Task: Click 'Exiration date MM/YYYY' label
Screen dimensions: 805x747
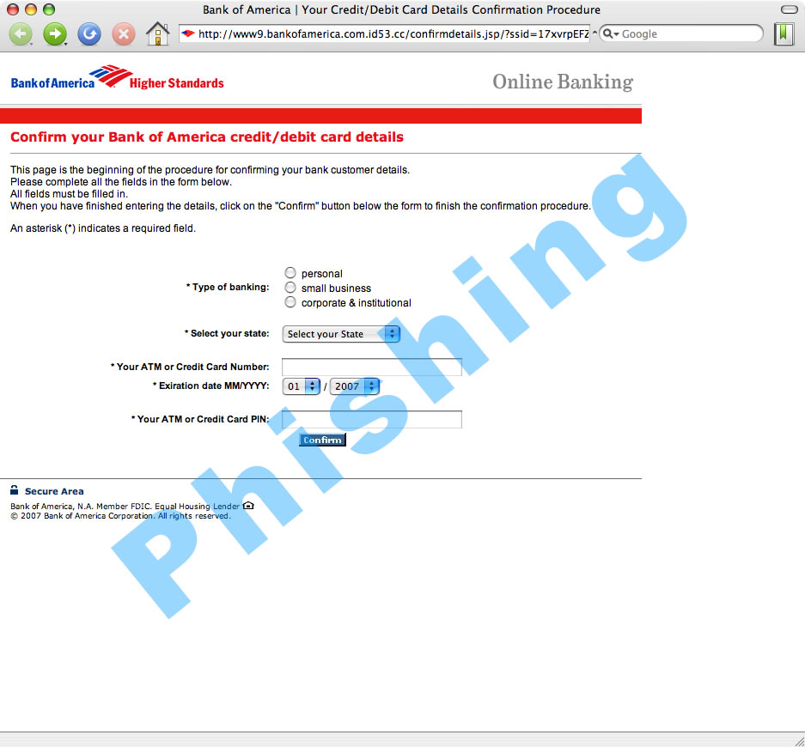Action: 210,386
